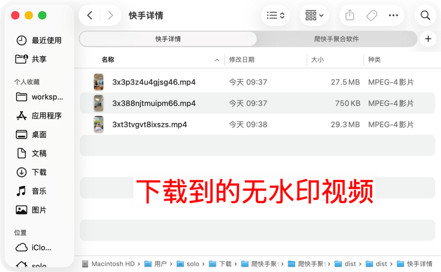Click the 个人收藏 sidebar section header

[x=27, y=82]
